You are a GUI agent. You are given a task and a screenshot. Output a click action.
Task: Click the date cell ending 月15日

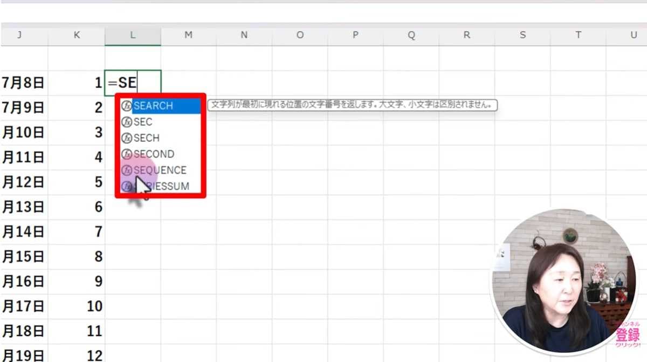(x=24, y=257)
